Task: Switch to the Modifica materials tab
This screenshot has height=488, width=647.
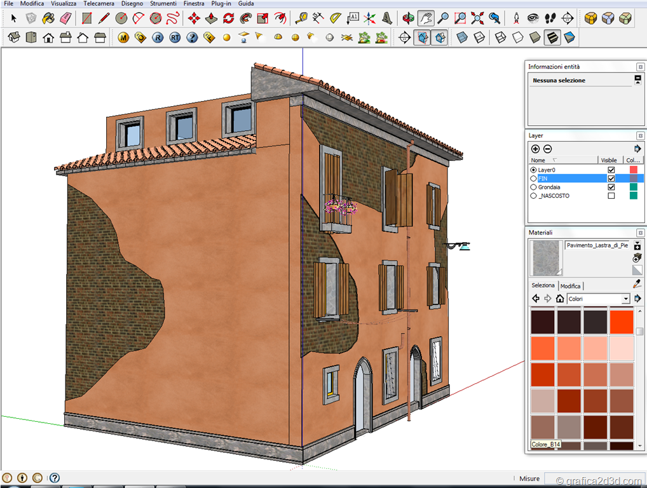Action: (x=570, y=286)
